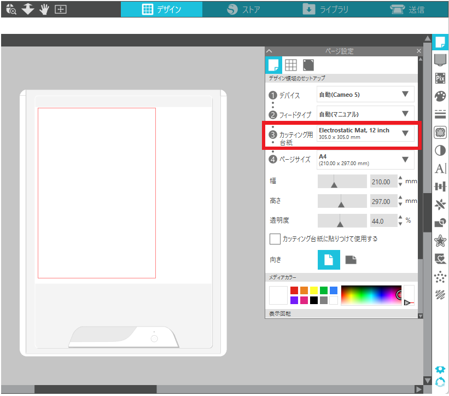Open the align and transform panel icon
Image resolution: width=449 pixels, height=396 pixels.
click(x=440, y=187)
